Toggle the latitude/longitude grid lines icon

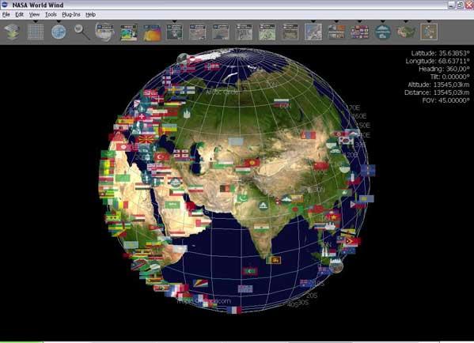click(36, 32)
